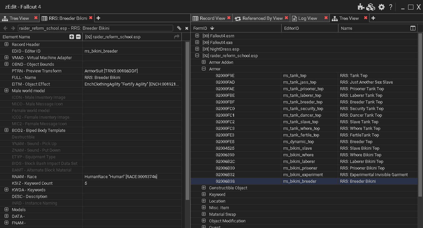Switch to the Log View tab

307,18
